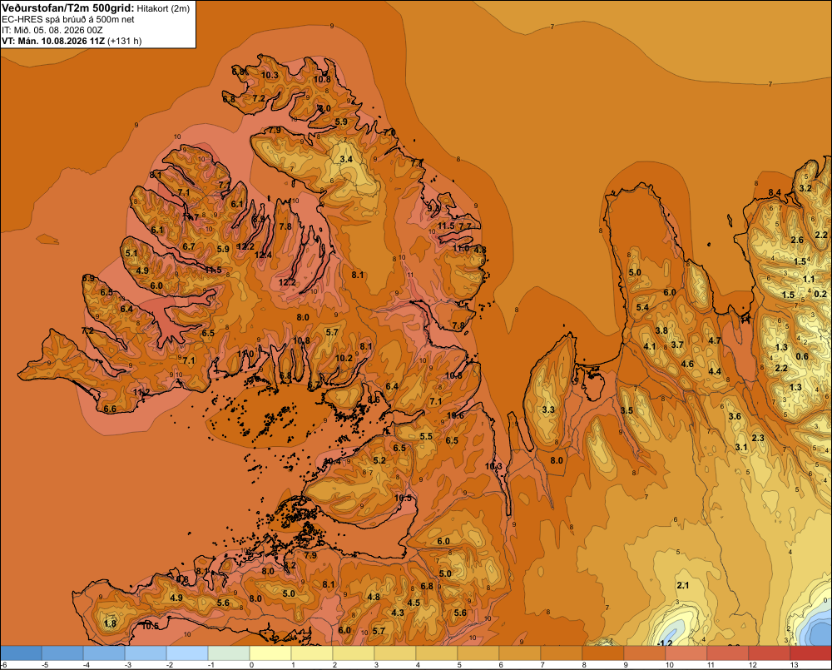Click the 6.6 label at southwest tip
Image resolution: width=832 pixels, height=670 pixels.
tap(110, 409)
